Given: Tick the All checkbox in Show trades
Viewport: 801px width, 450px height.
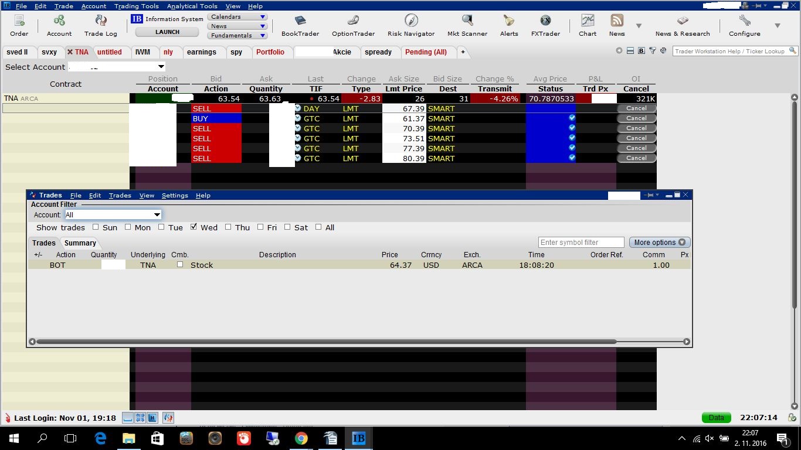Looking at the screenshot, I should click(x=318, y=227).
